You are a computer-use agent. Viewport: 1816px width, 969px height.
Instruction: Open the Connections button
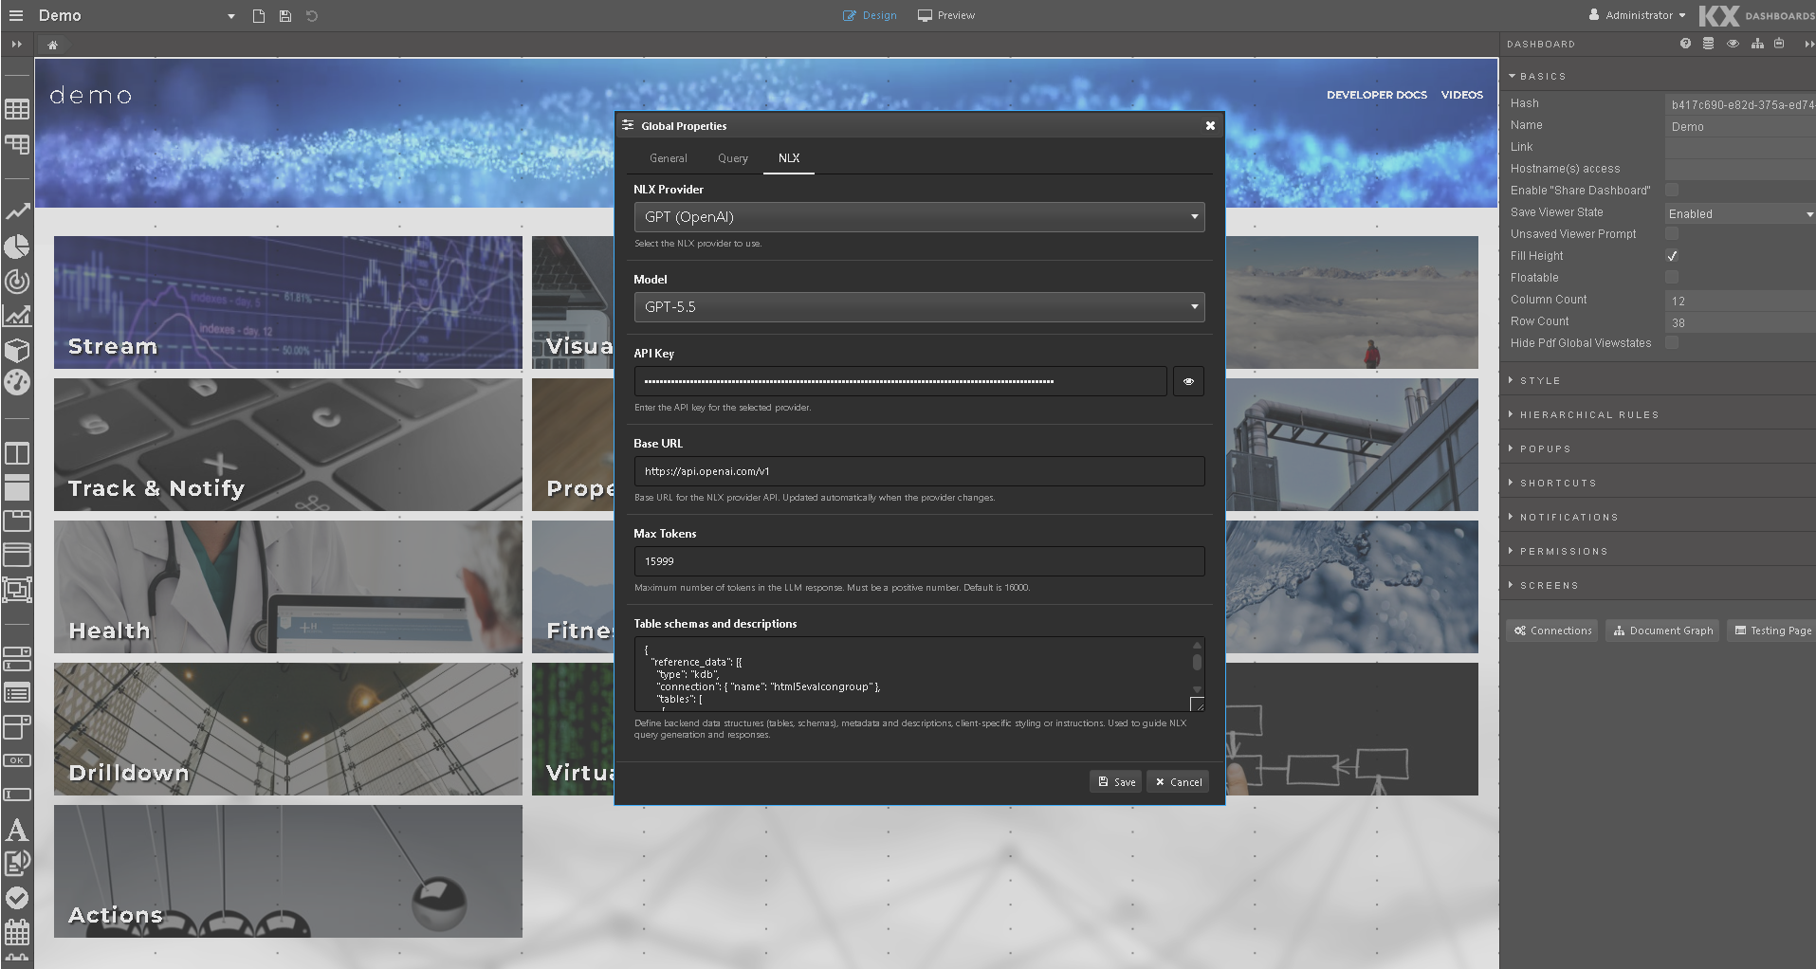[x=1552, y=631]
